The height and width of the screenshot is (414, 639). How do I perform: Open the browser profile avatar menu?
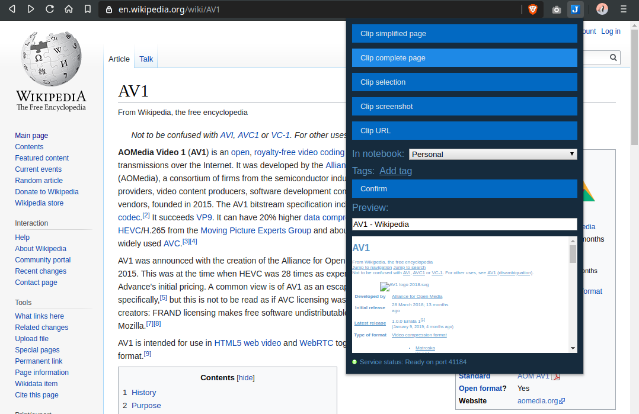tap(601, 9)
